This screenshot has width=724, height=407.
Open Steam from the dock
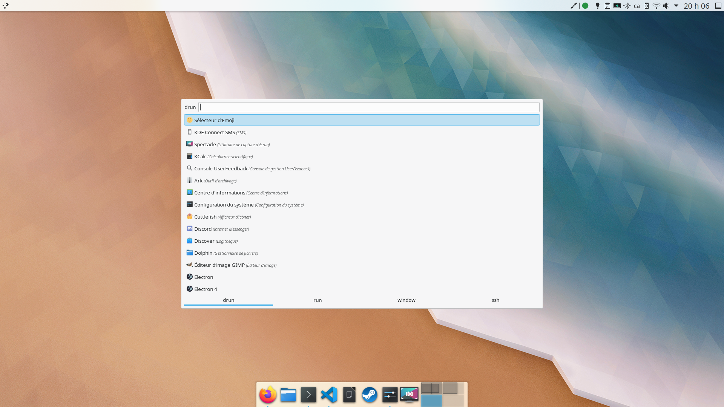point(370,395)
